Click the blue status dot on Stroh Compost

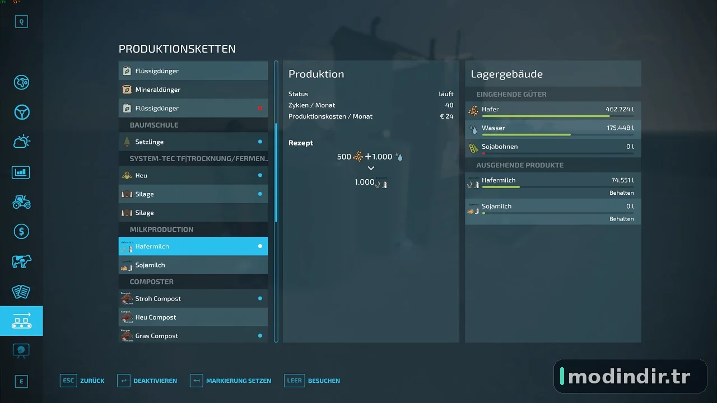click(260, 298)
